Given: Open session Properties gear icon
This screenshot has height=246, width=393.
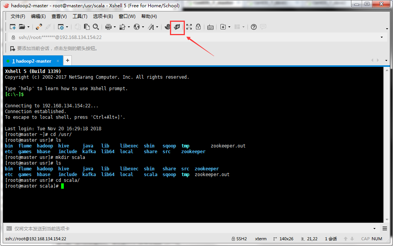Looking at the screenshot, I should click(x=61, y=27).
